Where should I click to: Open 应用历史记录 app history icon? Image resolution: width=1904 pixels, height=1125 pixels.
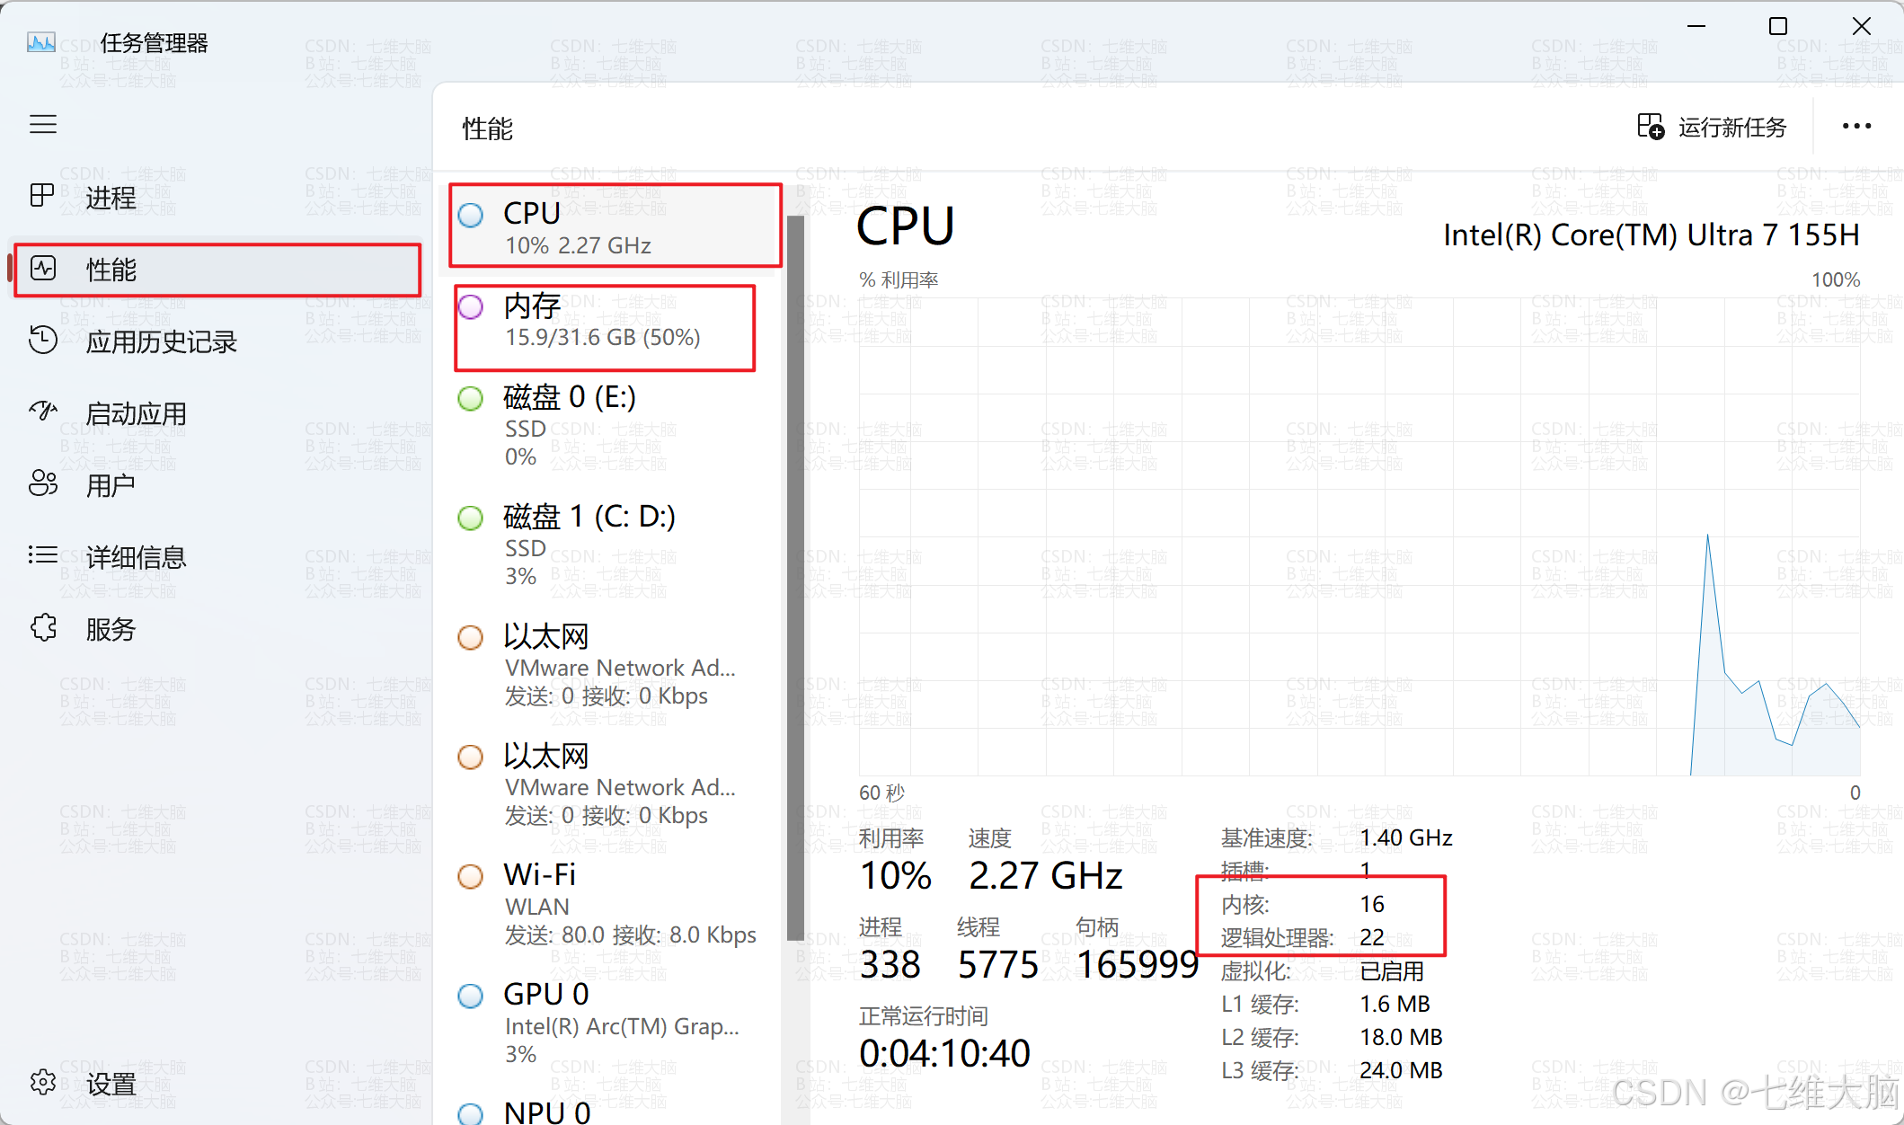[43, 341]
